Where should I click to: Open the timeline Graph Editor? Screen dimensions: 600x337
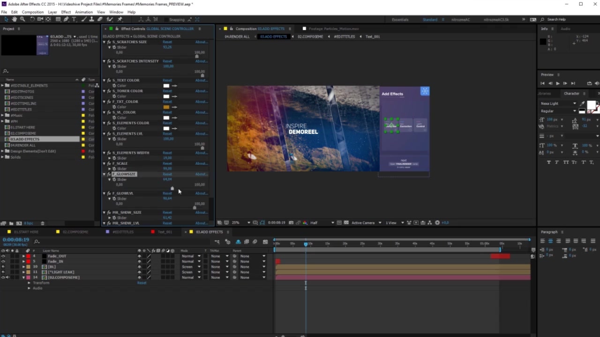265,242
